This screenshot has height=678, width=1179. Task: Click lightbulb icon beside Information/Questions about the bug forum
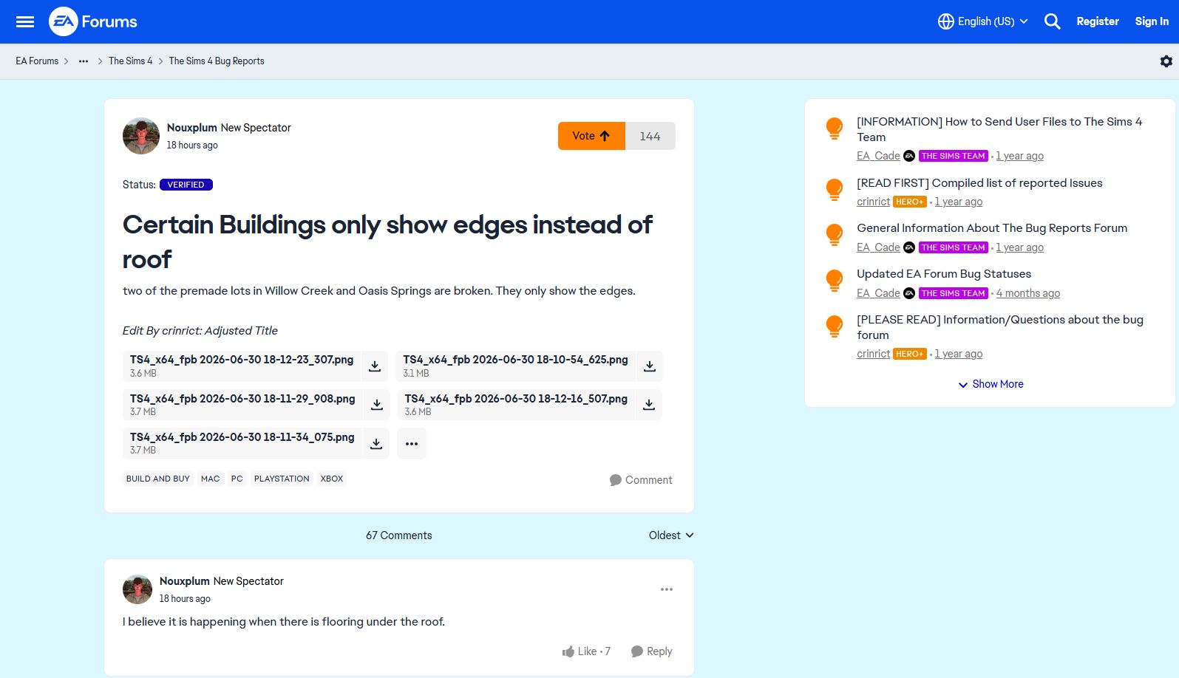point(835,326)
